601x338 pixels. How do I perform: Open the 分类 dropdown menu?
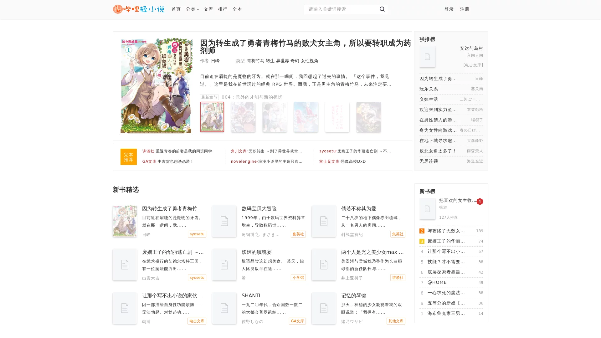(192, 9)
